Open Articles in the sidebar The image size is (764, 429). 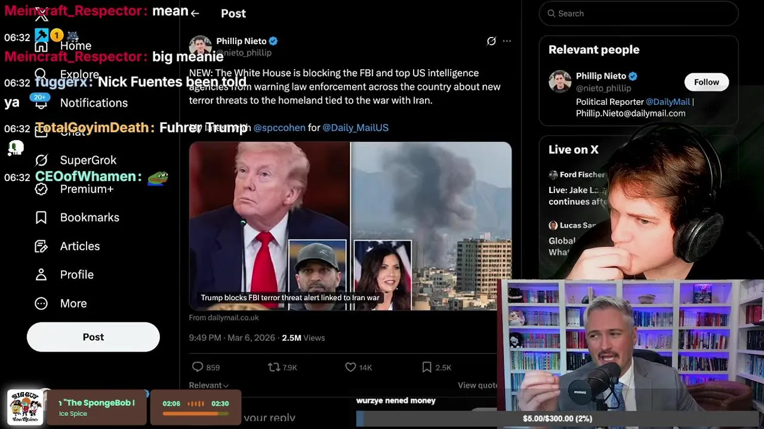pyautogui.click(x=80, y=246)
